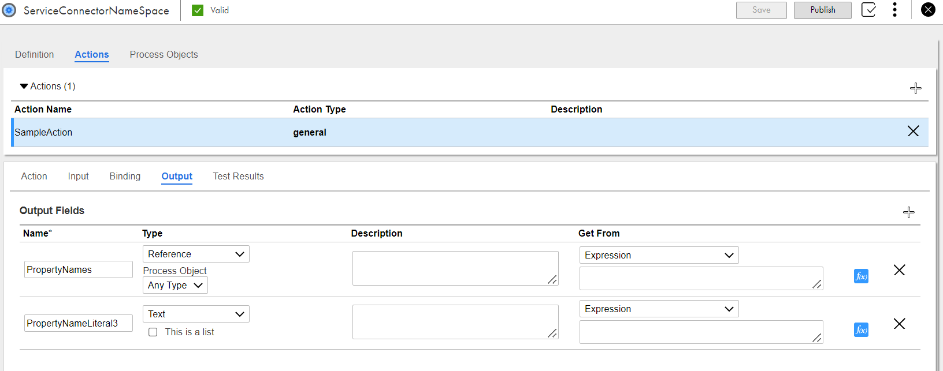Toggle 'This is a list' checkbox

tap(153, 332)
